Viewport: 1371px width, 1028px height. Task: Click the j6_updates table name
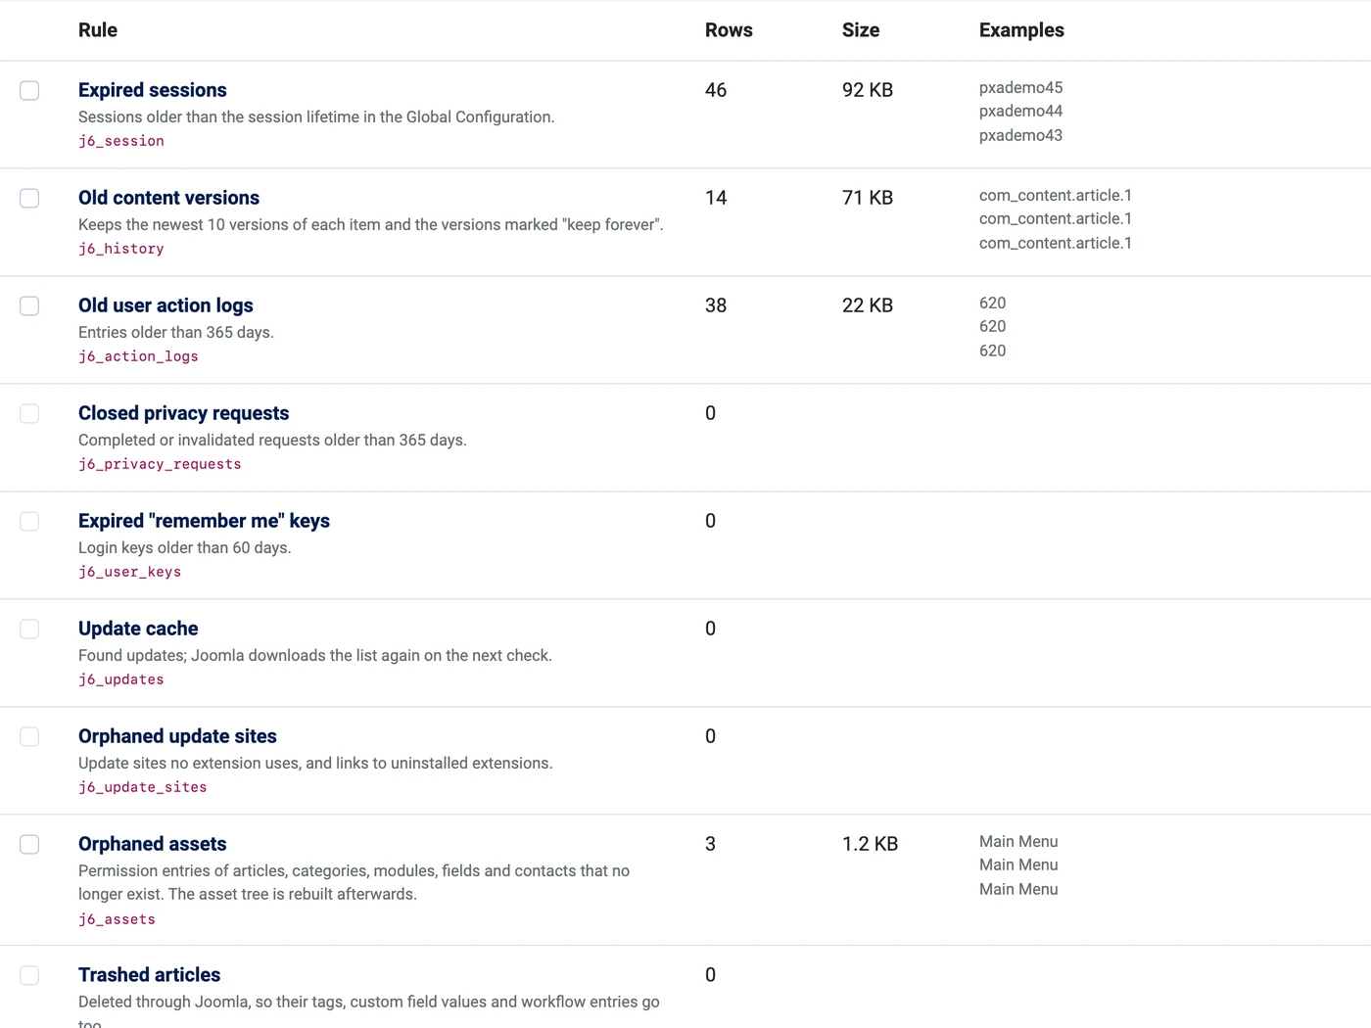click(121, 679)
